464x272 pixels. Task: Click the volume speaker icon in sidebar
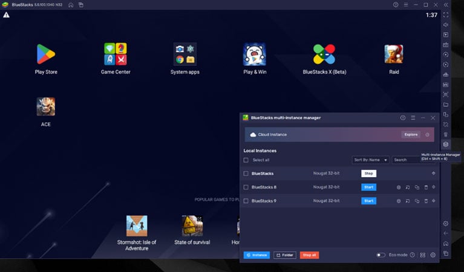click(x=446, y=25)
